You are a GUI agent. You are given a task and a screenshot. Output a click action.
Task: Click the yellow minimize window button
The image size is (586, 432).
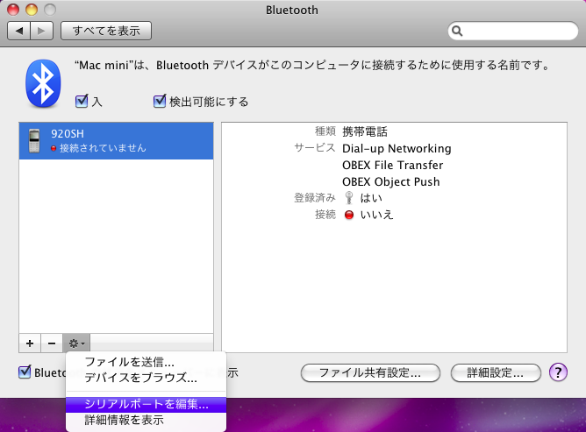click(32, 10)
